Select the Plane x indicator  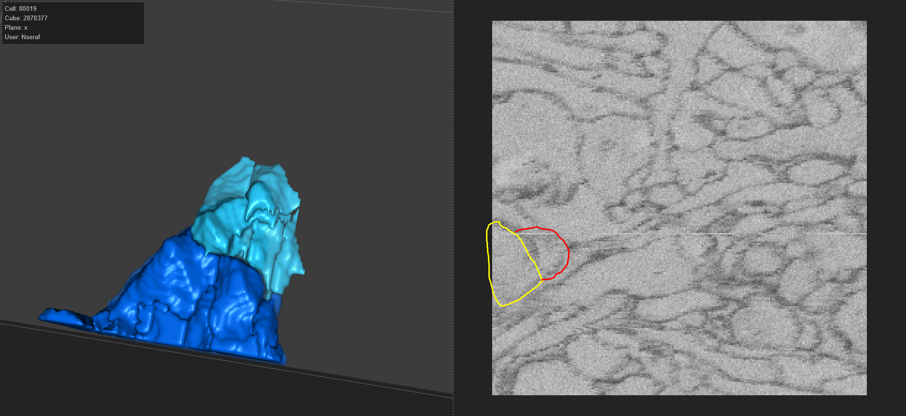point(16,27)
